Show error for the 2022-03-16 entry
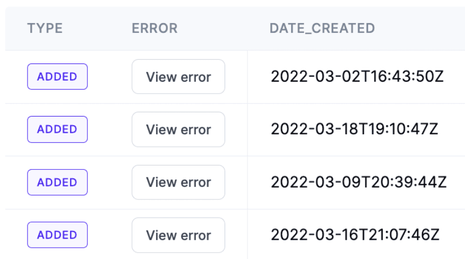 [178, 235]
